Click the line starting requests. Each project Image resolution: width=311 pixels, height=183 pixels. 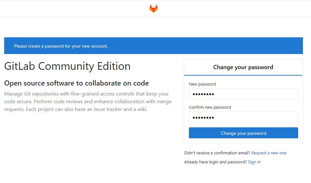pyautogui.click(x=76, y=109)
